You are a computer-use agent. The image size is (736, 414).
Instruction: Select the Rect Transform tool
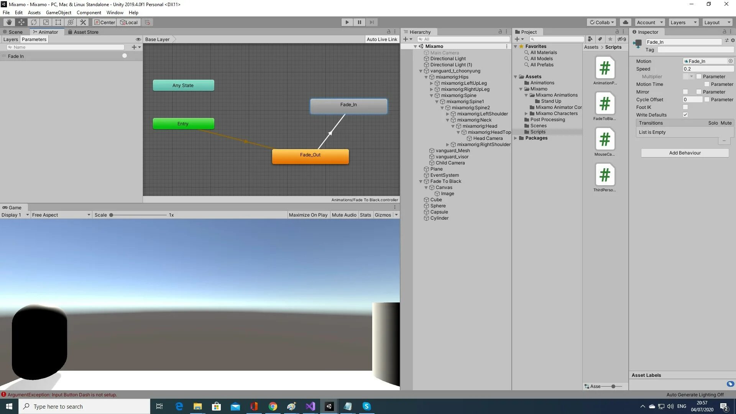coord(58,22)
